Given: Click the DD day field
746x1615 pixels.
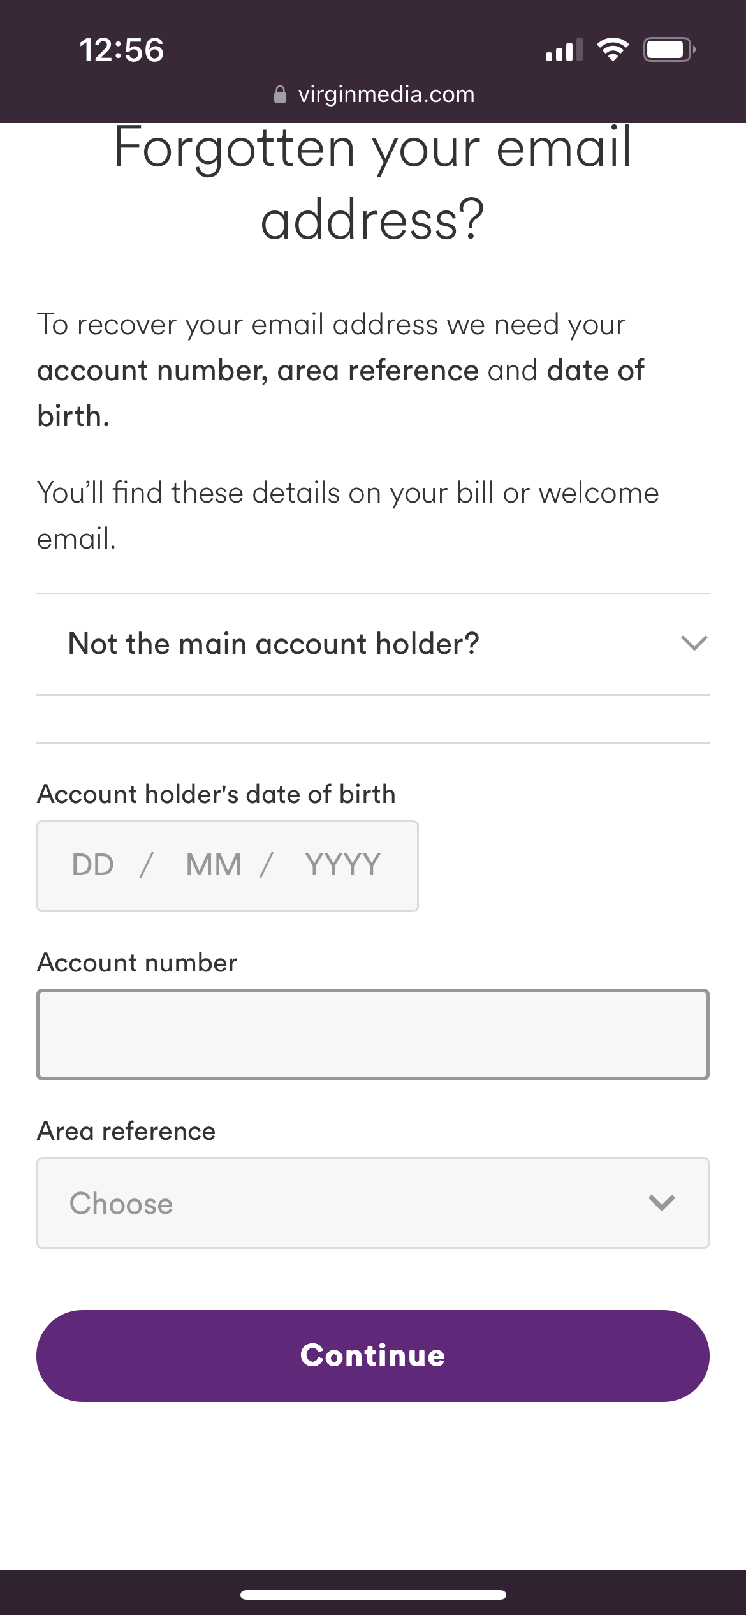Looking at the screenshot, I should point(93,866).
